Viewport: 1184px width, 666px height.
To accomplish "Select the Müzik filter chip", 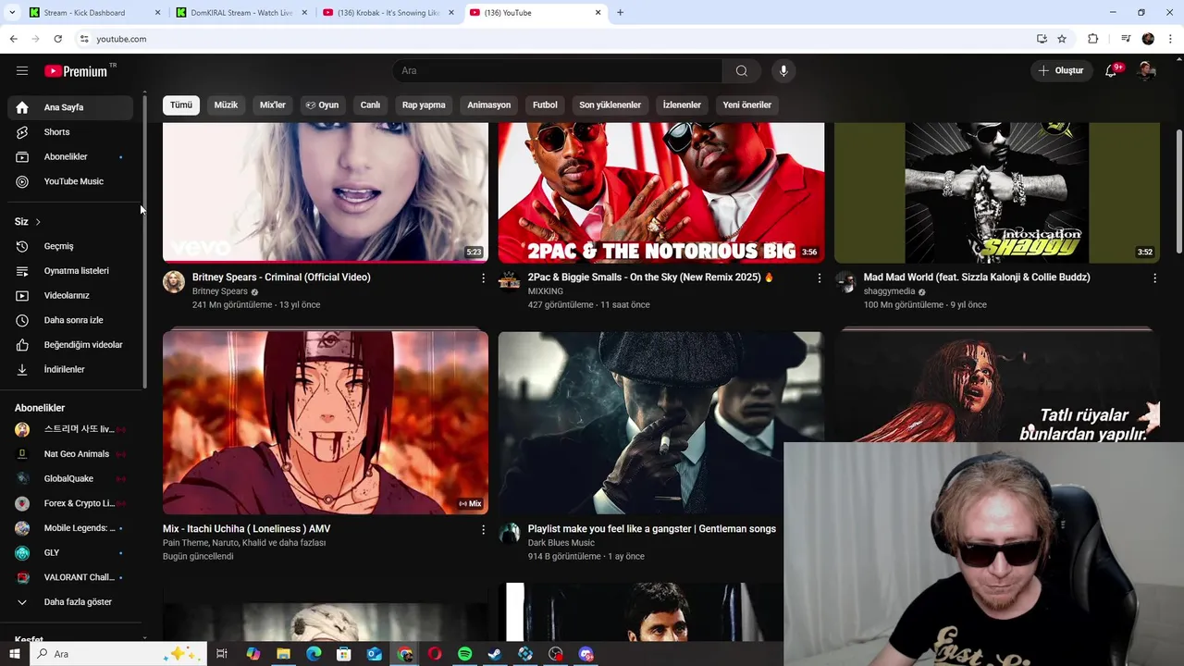I will tap(226, 105).
